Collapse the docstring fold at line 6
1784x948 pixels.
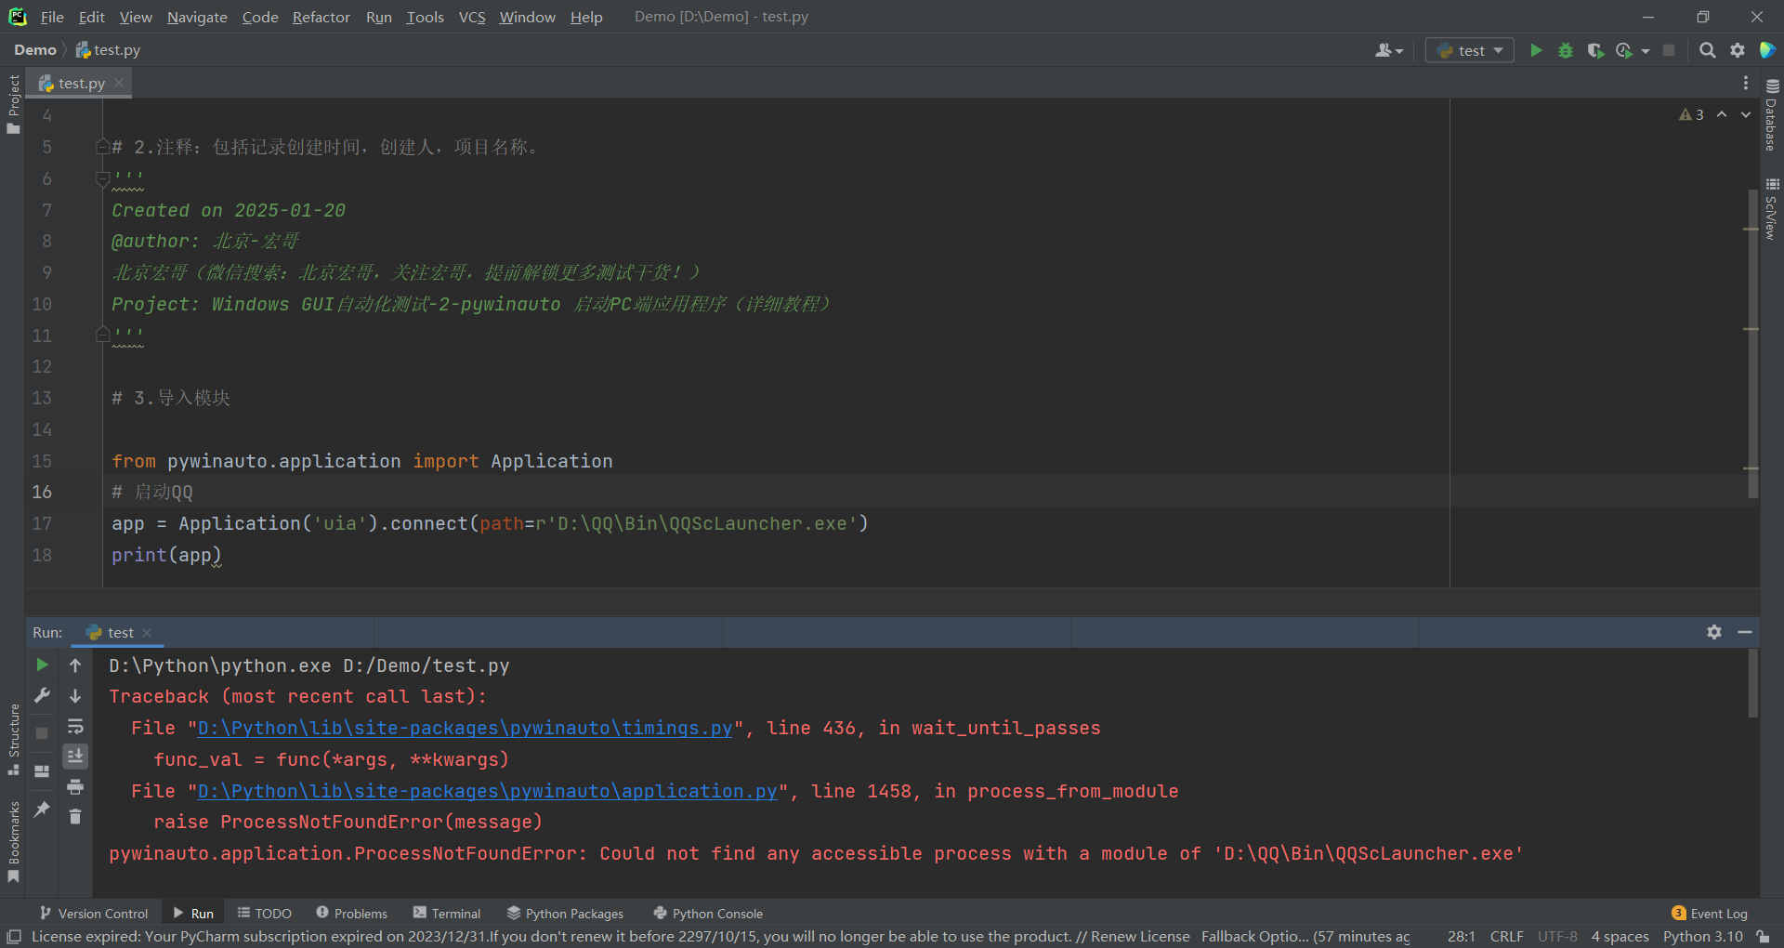(103, 178)
